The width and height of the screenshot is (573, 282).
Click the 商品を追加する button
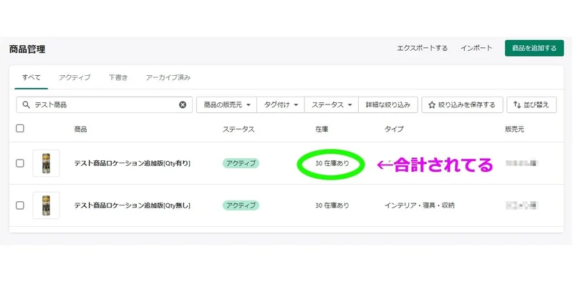(534, 48)
